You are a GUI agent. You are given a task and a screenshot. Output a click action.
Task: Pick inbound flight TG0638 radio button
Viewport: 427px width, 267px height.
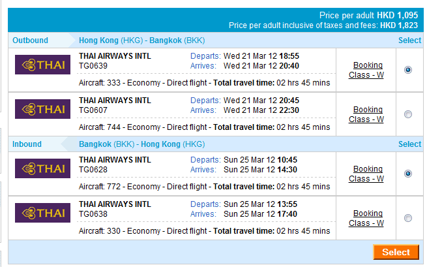[408, 218]
